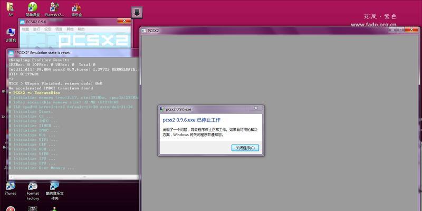The image size is (422, 211).
Task: Open the 语言 menu in PCSX2 0.9.6
Action: pos(59,29)
